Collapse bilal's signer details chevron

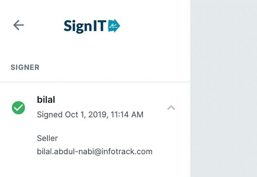coord(171,108)
